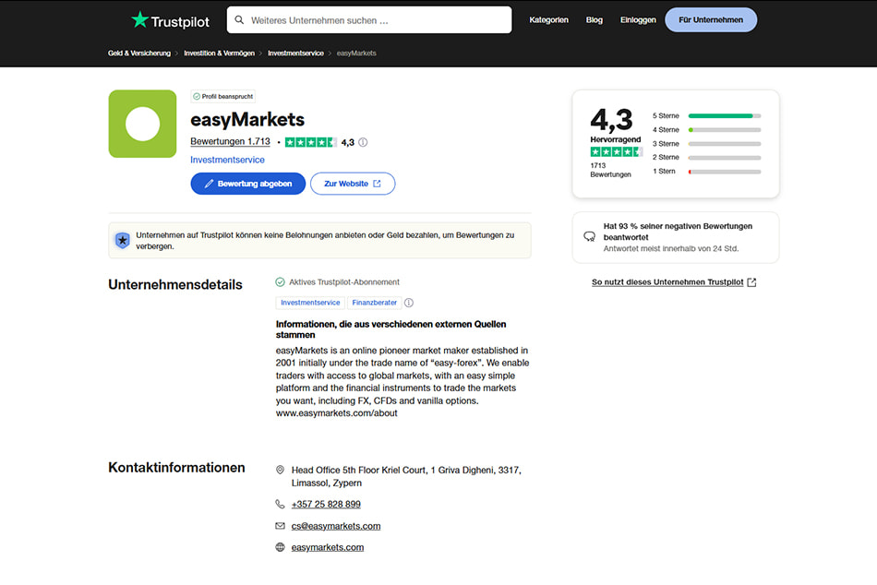This screenshot has width=877, height=585.
Task: Click the easyMarkets breadcrumb text
Action: [x=356, y=54]
